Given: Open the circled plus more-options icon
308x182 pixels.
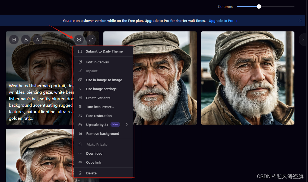Looking at the screenshot, I should pos(79,40).
